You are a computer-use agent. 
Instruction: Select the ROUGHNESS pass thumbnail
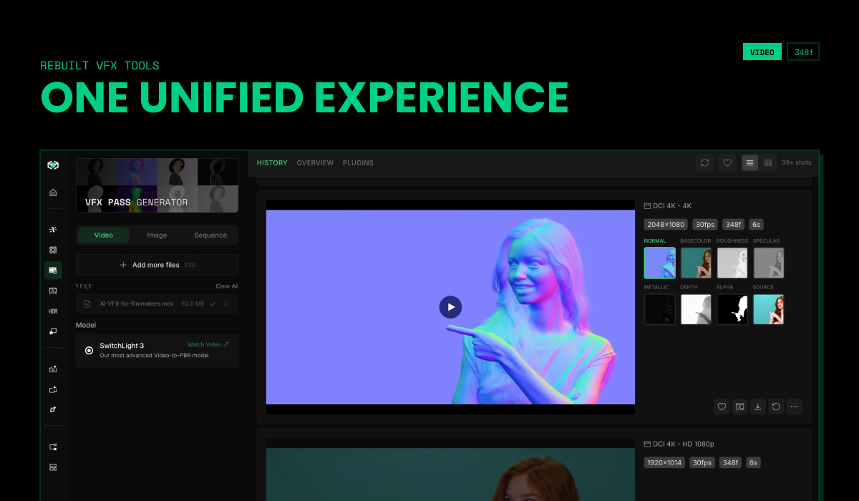tap(732, 263)
